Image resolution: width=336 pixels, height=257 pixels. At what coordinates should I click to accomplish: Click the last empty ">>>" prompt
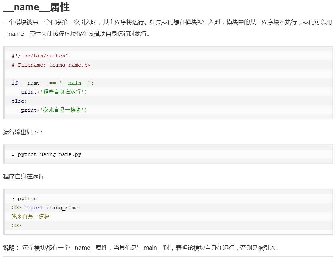click(x=16, y=226)
